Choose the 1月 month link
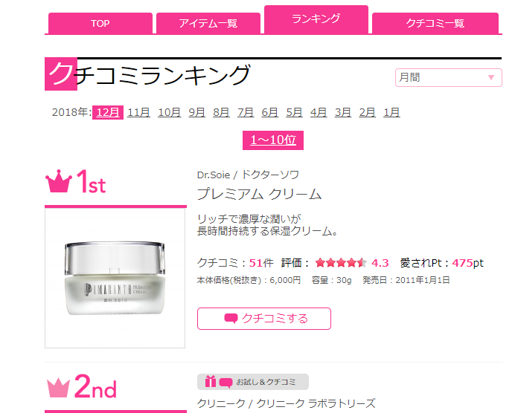Viewport: 515px width, 413px height. coord(391,112)
